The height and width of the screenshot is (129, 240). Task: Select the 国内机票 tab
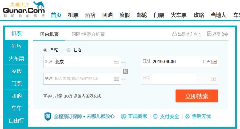[49, 34]
